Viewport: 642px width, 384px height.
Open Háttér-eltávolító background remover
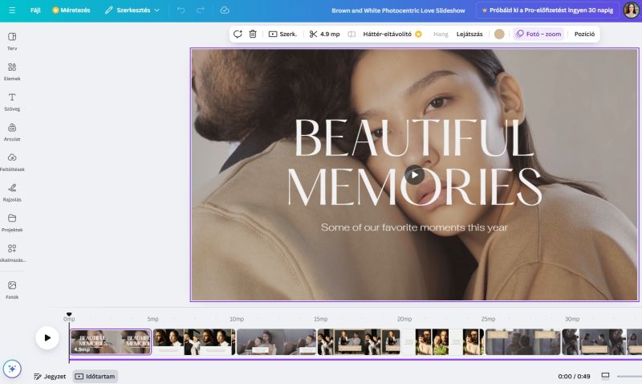point(392,34)
